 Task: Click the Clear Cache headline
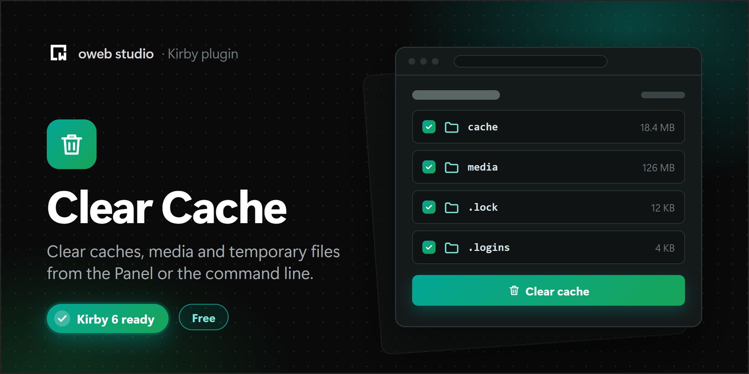167,207
